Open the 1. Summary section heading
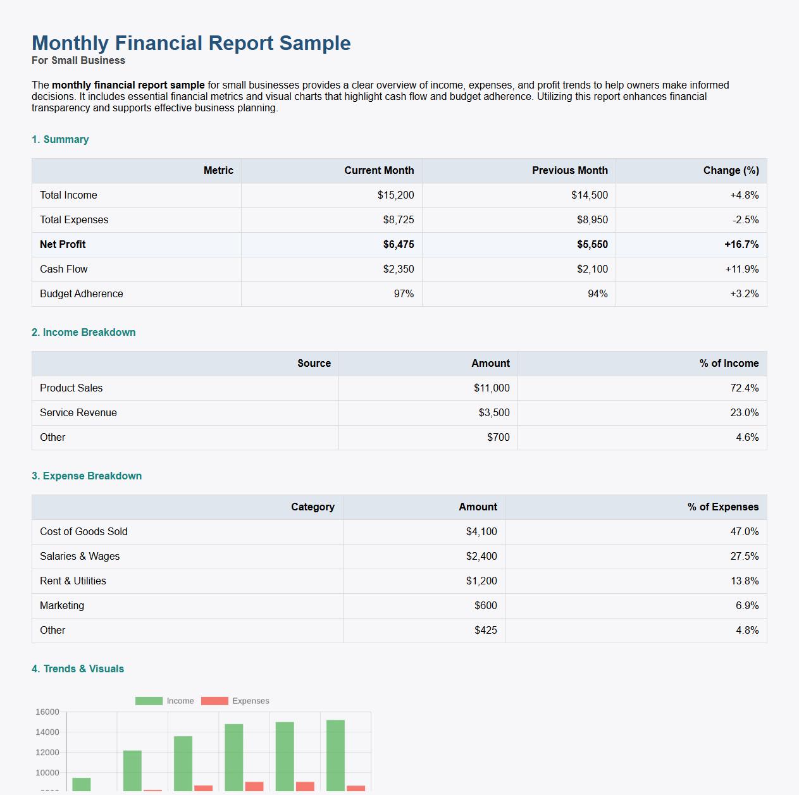The height and width of the screenshot is (795, 799). pos(60,139)
